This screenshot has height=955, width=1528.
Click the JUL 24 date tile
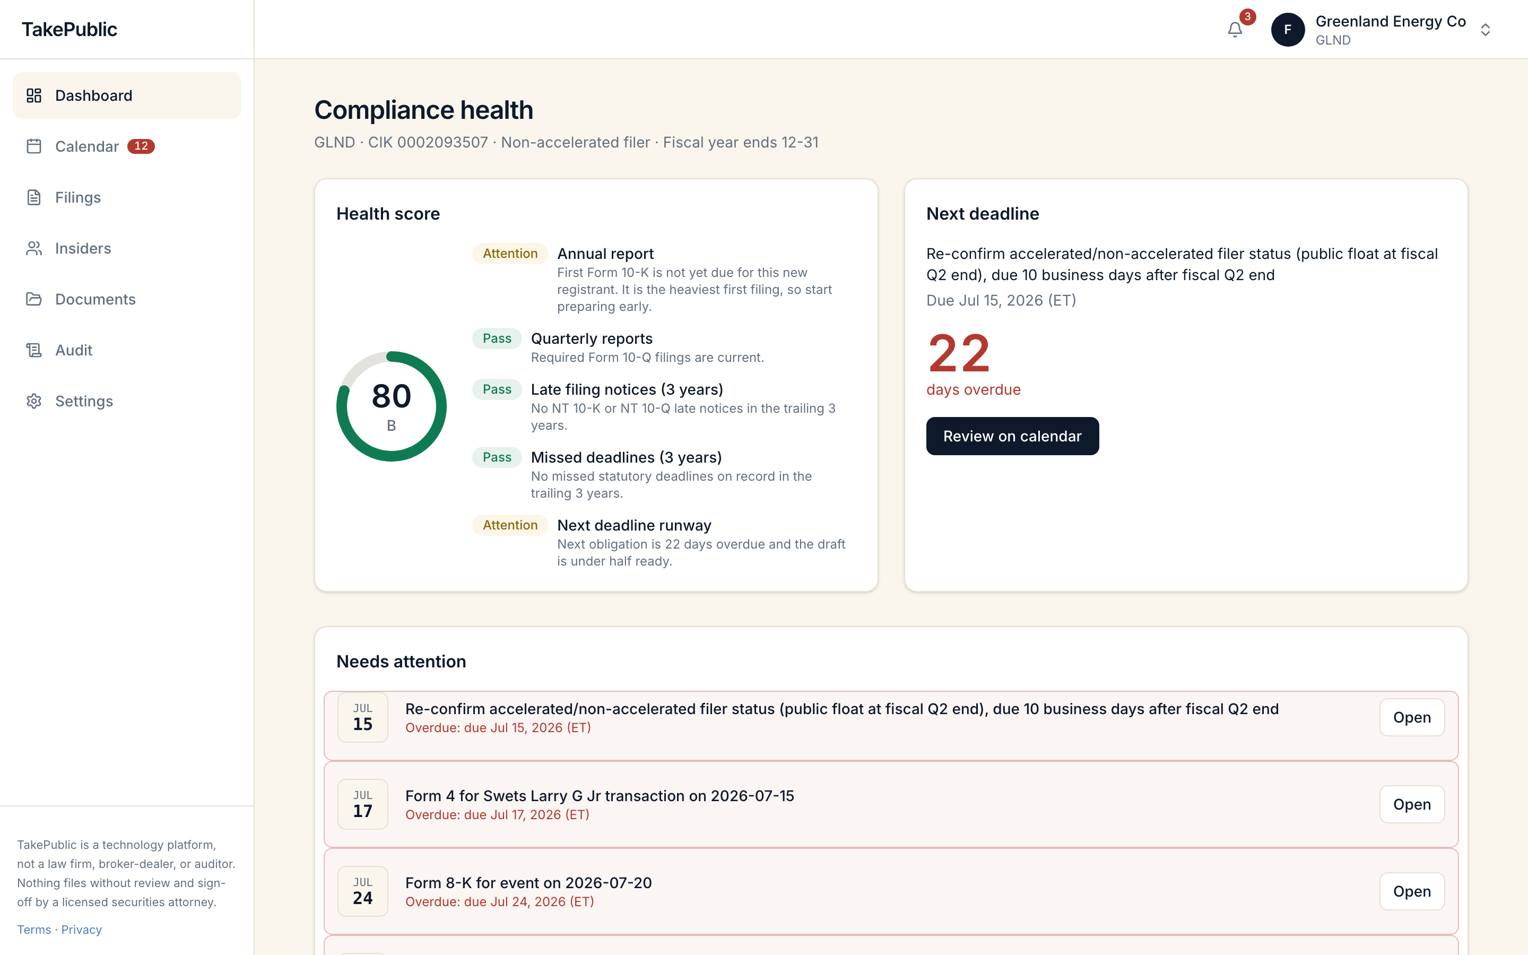(x=362, y=891)
